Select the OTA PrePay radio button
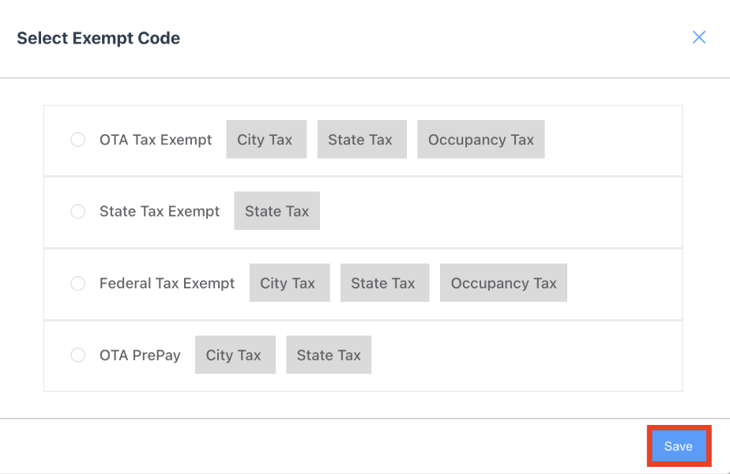This screenshot has width=730, height=474. (77, 355)
